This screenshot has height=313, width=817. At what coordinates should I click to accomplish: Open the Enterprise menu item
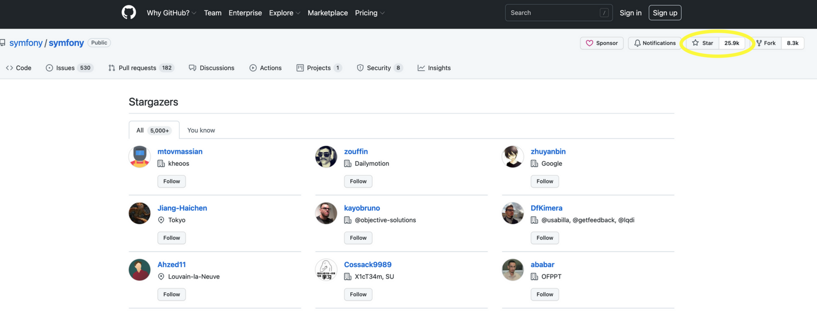[x=245, y=13]
